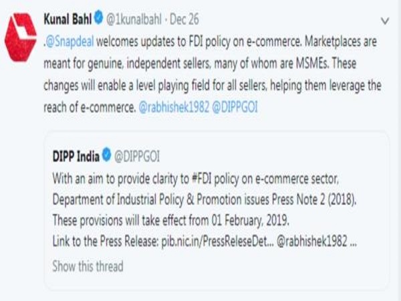The height and width of the screenshot is (301, 401).
Task: Expand the tweet options chevron menu
Action: coord(384,19)
